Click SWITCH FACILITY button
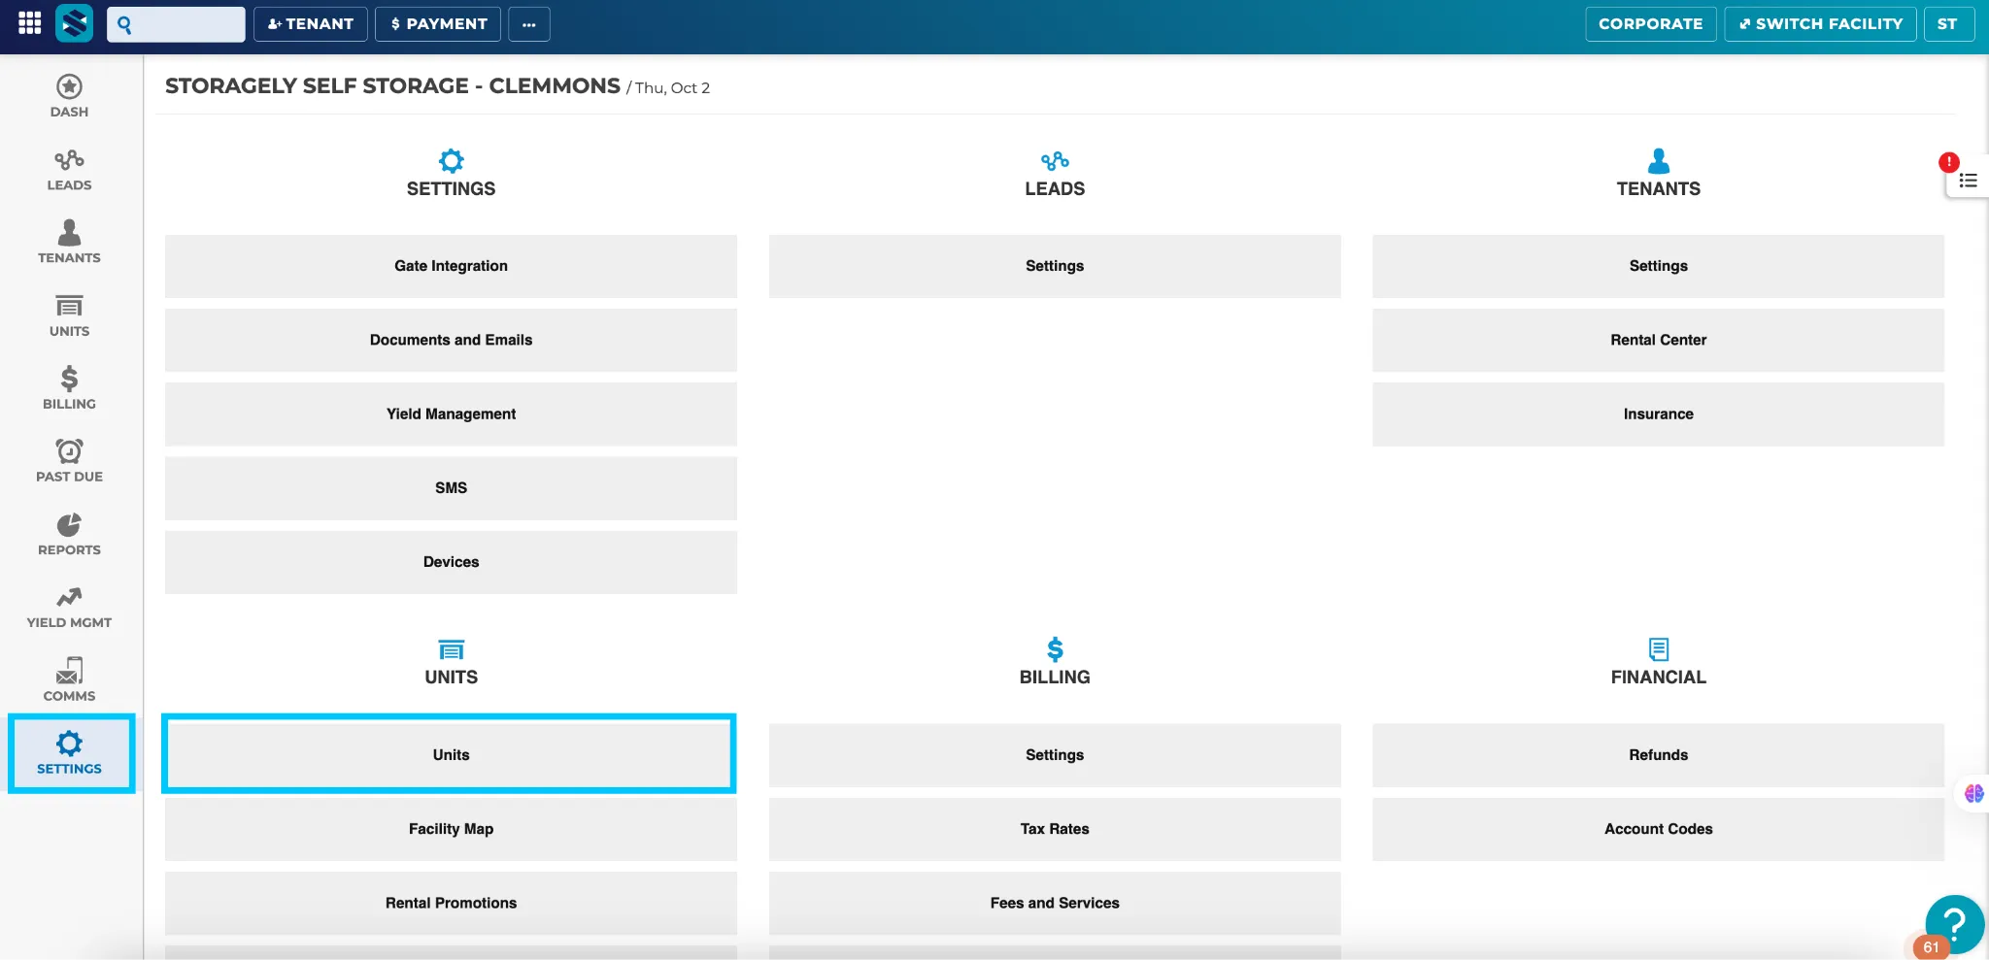Image resolution: width=1989 pixels, height=960 pixels. [x=1821, y=24]
